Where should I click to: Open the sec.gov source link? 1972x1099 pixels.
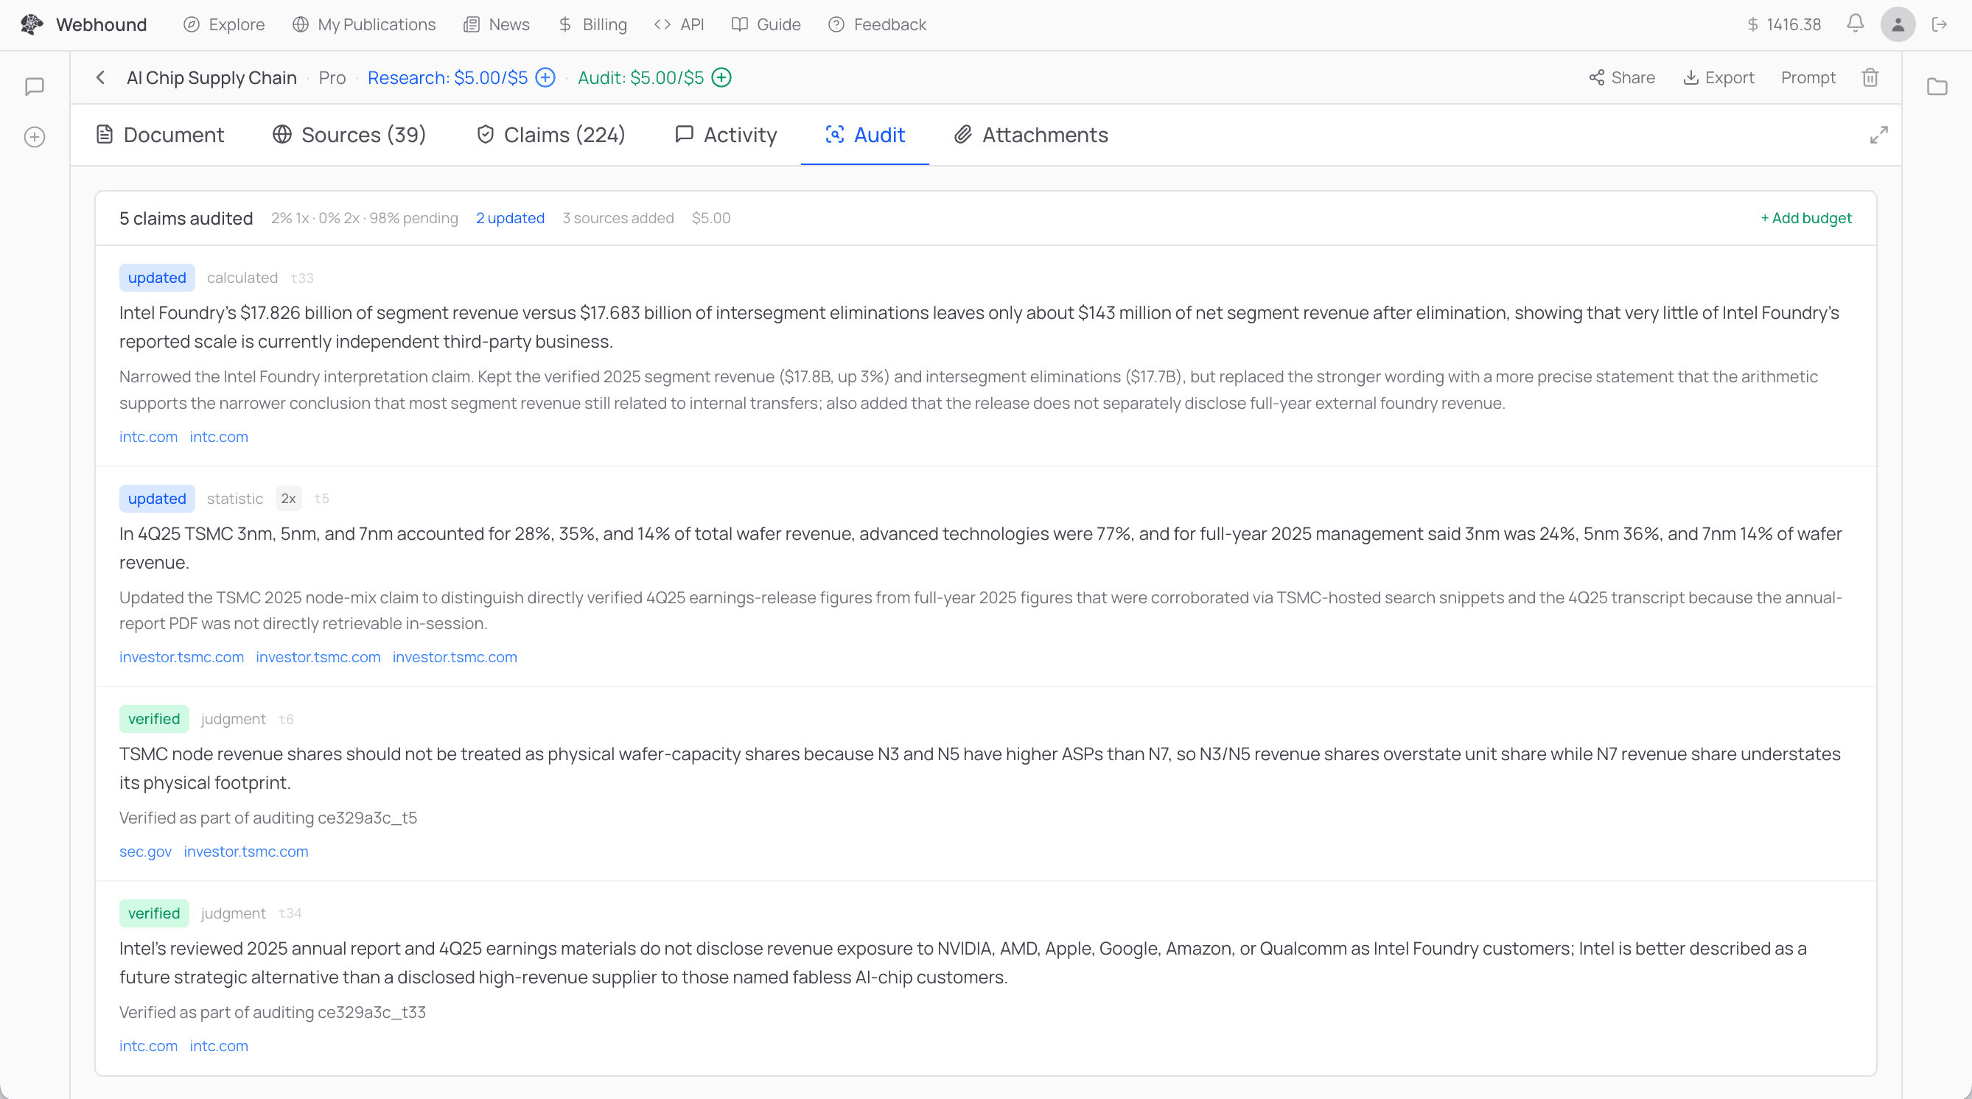tap(144, 851)
